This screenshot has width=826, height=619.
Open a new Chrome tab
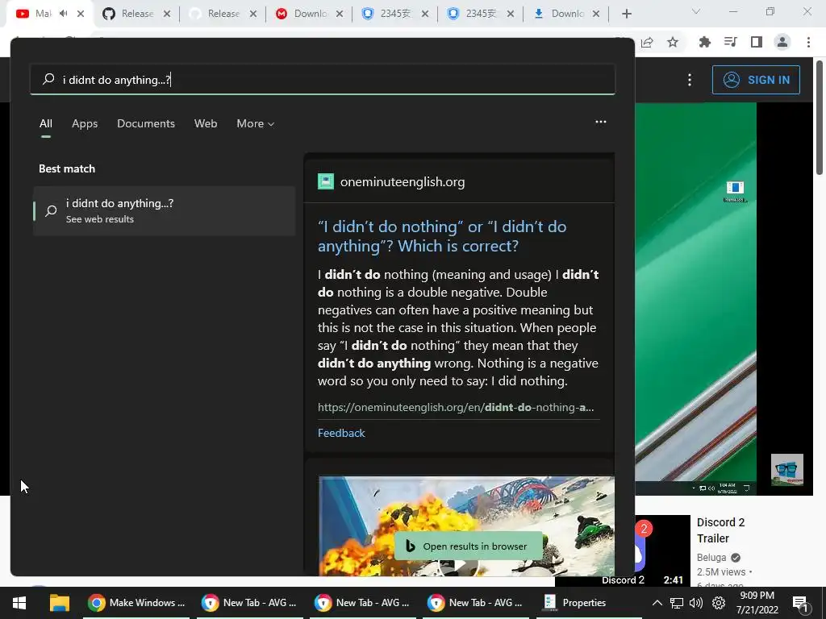click(626, 14)
